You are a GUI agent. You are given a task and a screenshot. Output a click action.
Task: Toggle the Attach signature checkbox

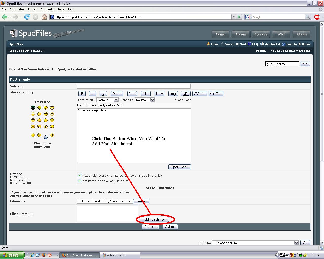pos(80,175)
